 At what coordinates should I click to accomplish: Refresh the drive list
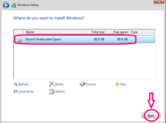(x=24, y=84)
